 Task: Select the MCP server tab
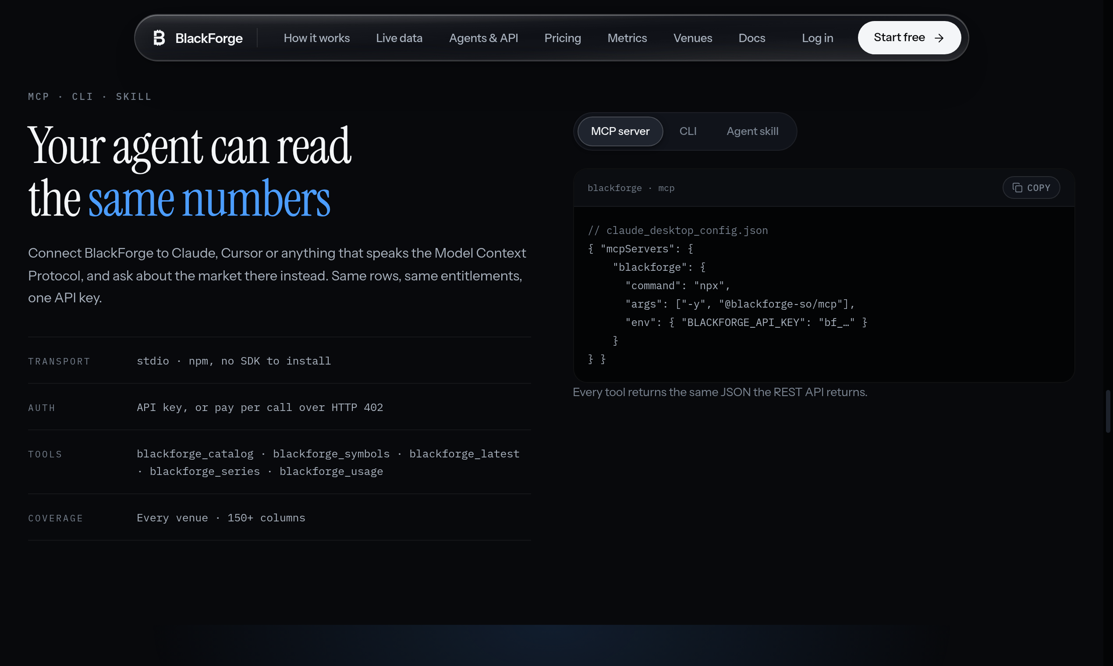coord(620,131)
